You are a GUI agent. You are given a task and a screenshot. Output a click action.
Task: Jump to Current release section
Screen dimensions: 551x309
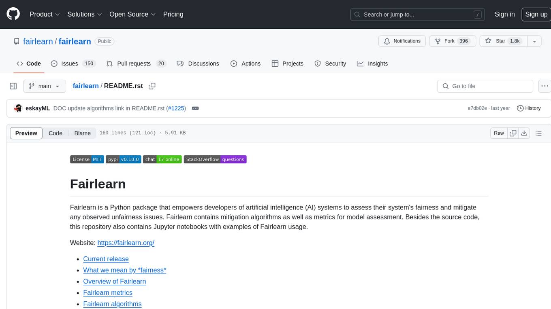(106, 259)
